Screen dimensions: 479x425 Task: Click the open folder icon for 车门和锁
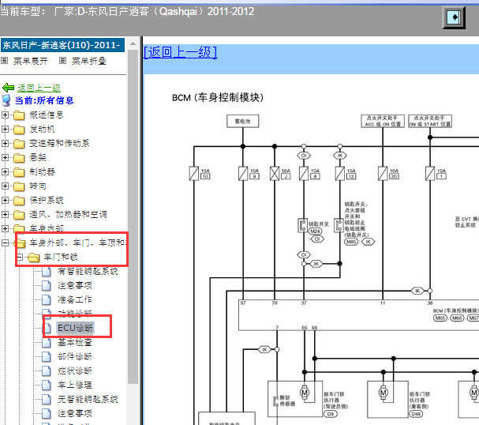pyautogui.click(x=34, y=258)
